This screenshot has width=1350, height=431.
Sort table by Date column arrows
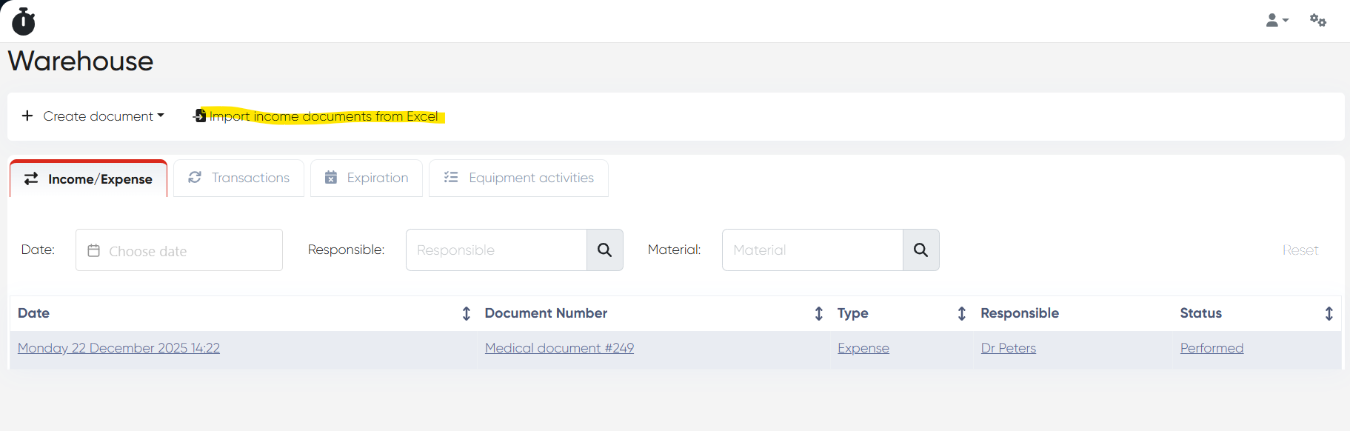point(467,313)
